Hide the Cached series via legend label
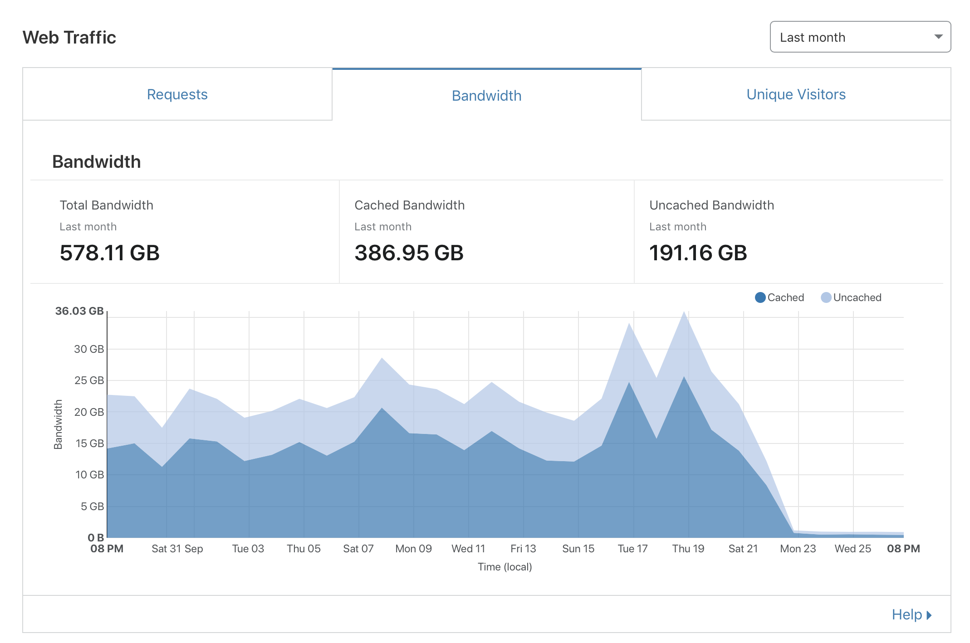The image size is (970, 643). [785, 297]
